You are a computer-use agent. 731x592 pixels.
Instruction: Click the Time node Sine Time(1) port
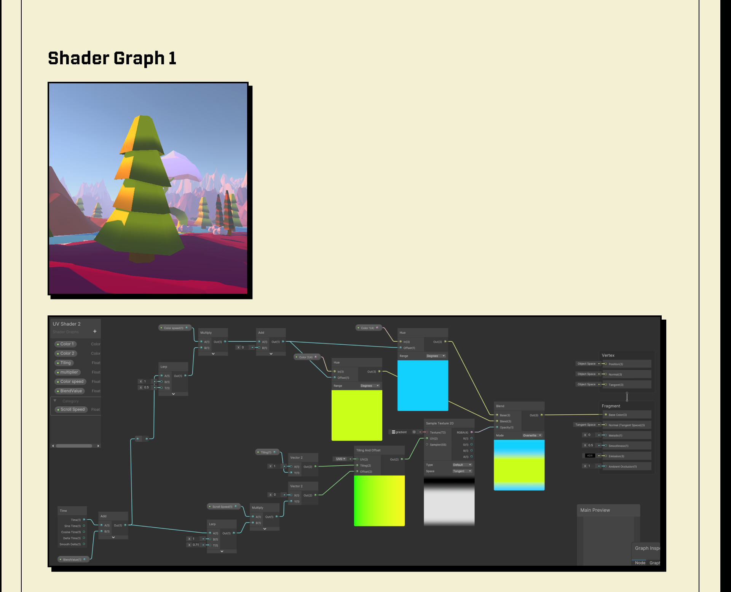click(x=84, y=526)
